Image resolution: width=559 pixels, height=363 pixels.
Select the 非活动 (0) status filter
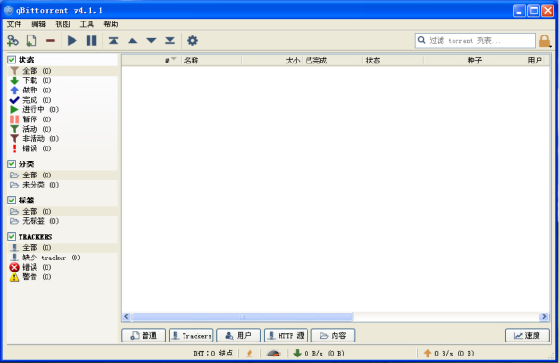coord(62,138)
